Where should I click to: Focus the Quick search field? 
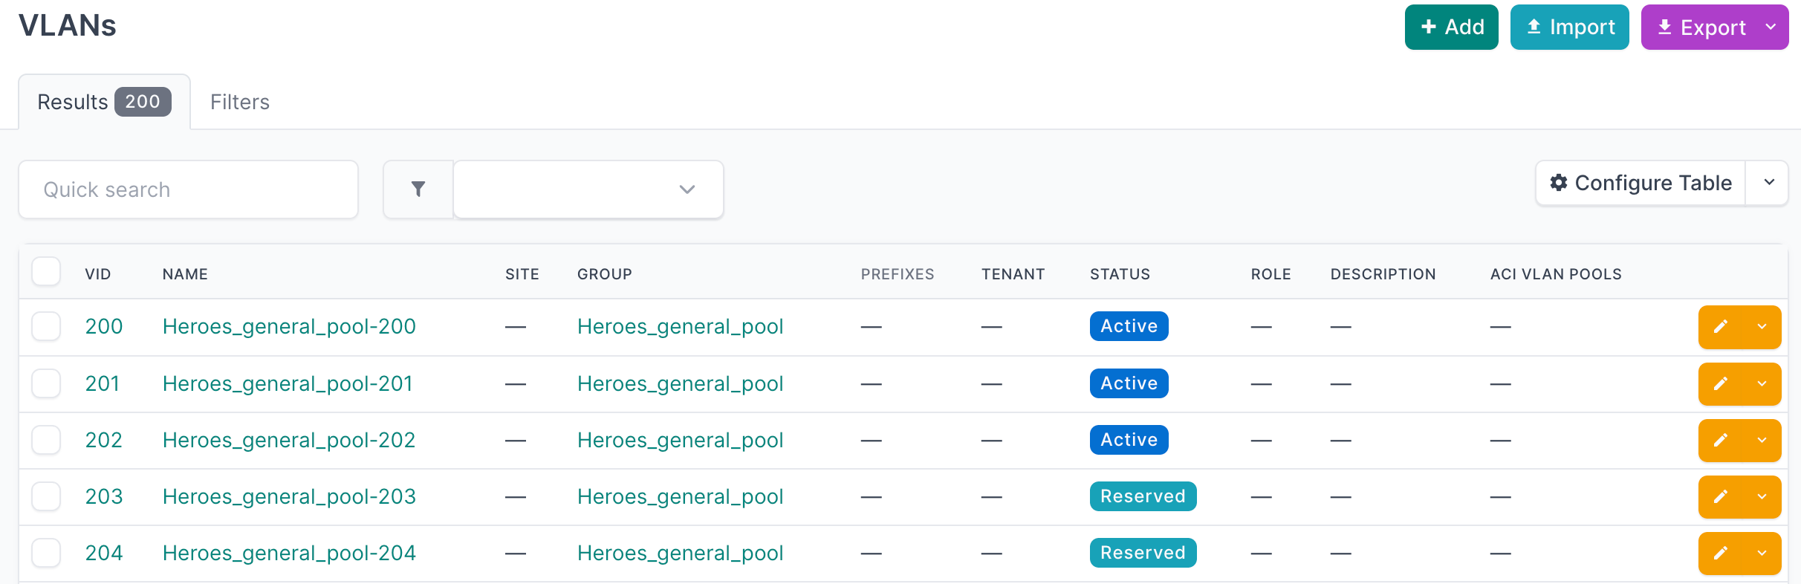click(189, 189)
